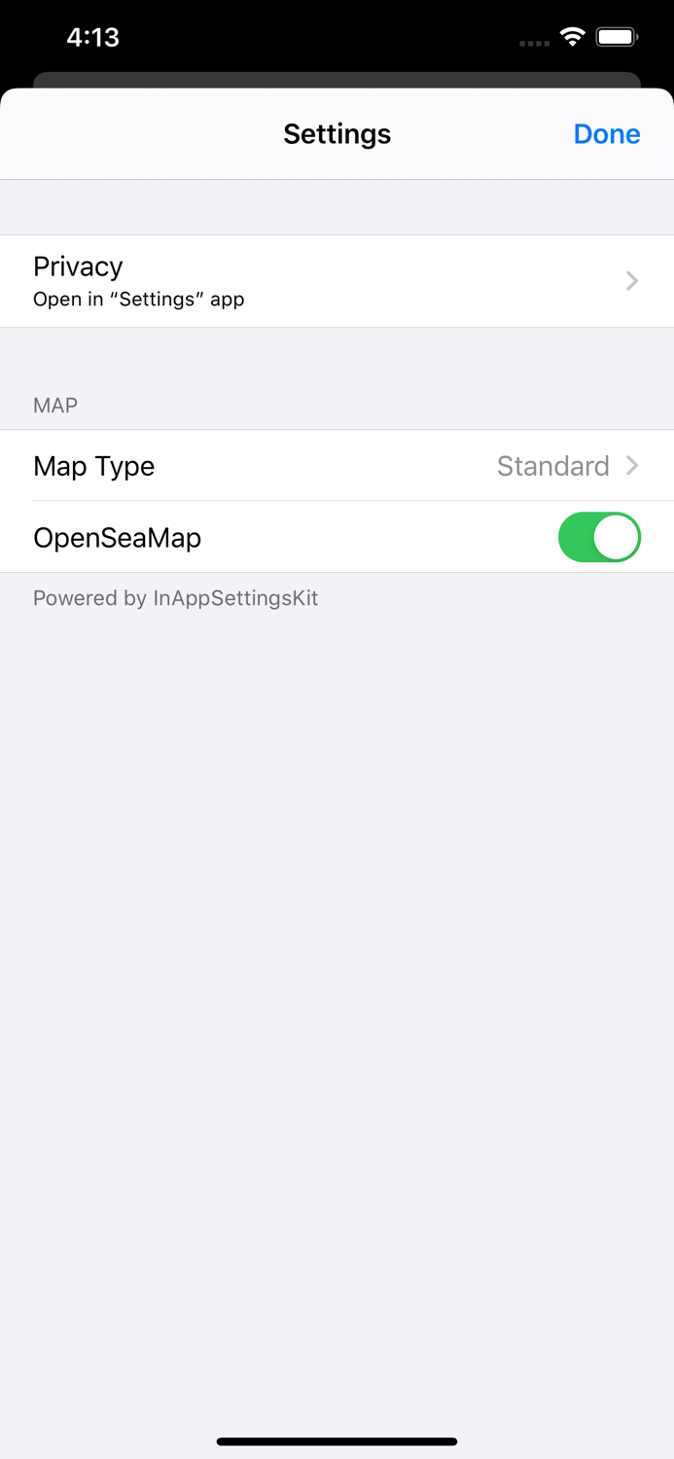The width and height of the screenshot is (674, 1459).
Task: Click the MAP section header
Action: pyautogui.click(x=54, y=406)
